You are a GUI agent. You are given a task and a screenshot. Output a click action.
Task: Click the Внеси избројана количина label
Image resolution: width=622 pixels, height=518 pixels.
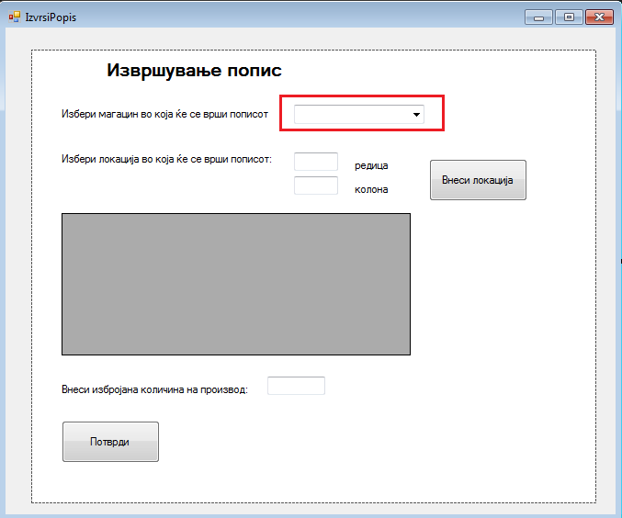point(154,388)
